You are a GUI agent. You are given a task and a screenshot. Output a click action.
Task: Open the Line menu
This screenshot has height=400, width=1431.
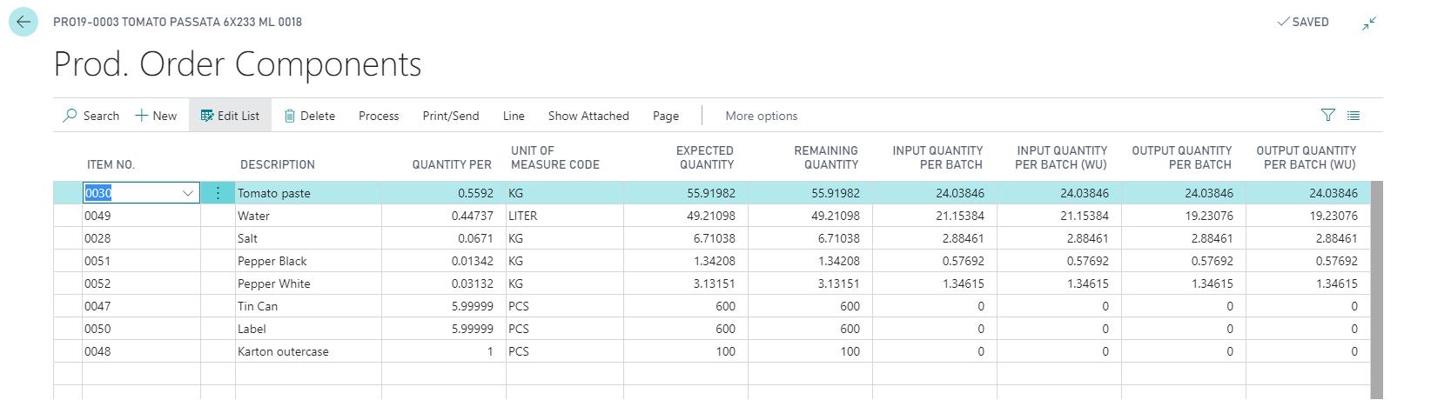(x=514, y=116)
